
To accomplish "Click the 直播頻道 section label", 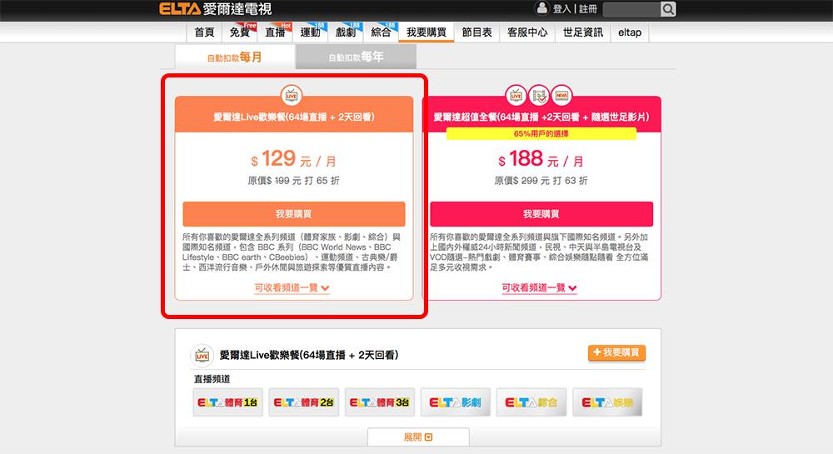I will pyautogui.click(x=212, y=379).
